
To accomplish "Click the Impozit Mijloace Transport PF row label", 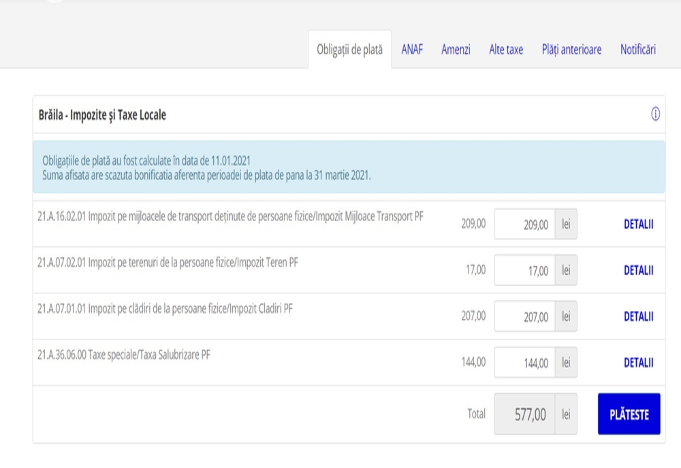I will pos(230,216).
